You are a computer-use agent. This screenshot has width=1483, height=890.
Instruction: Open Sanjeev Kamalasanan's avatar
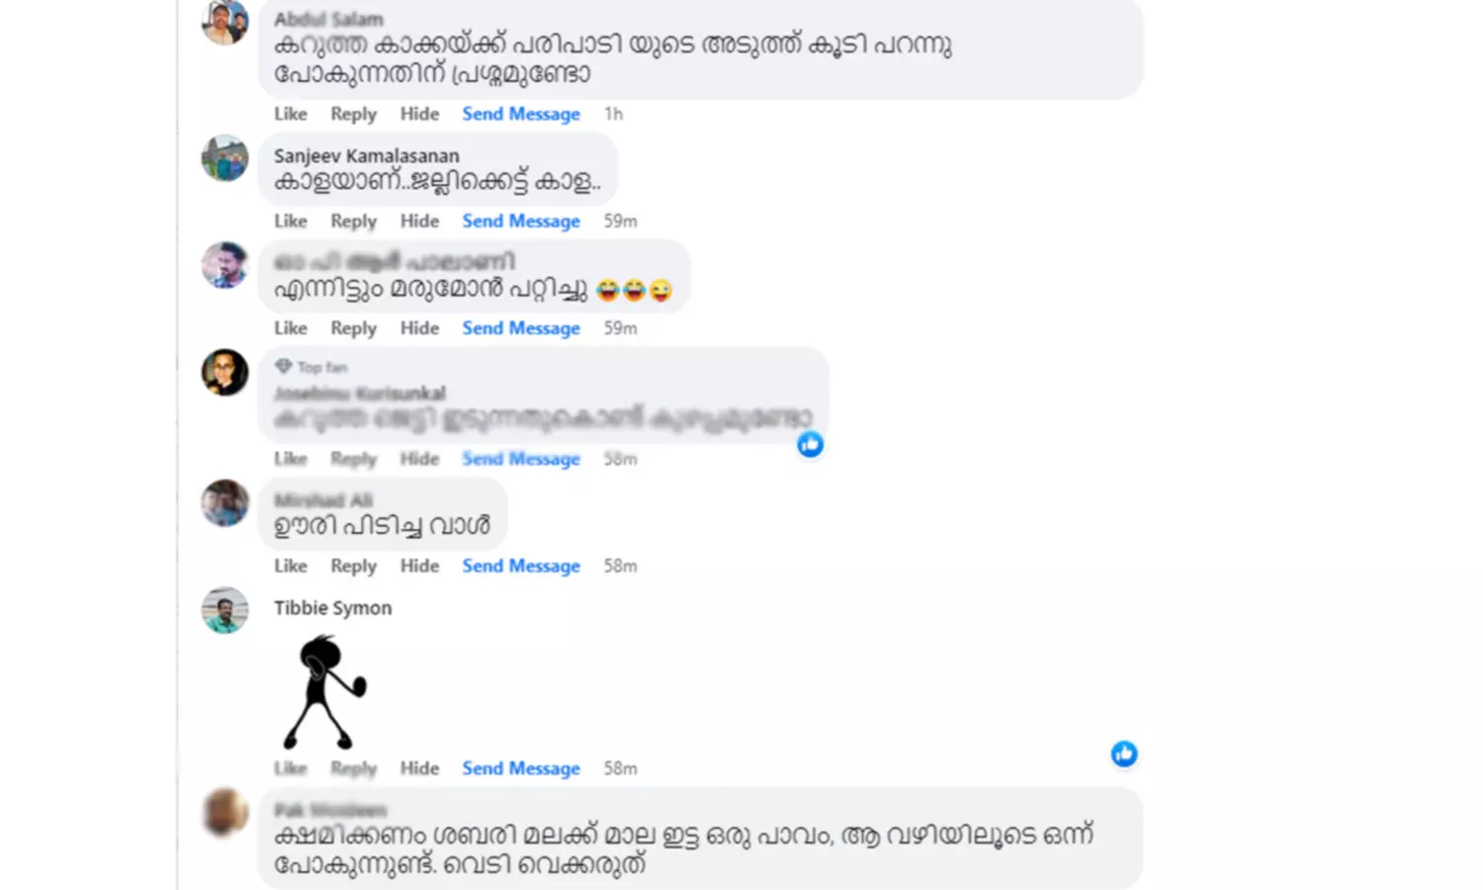pos(225,158)
